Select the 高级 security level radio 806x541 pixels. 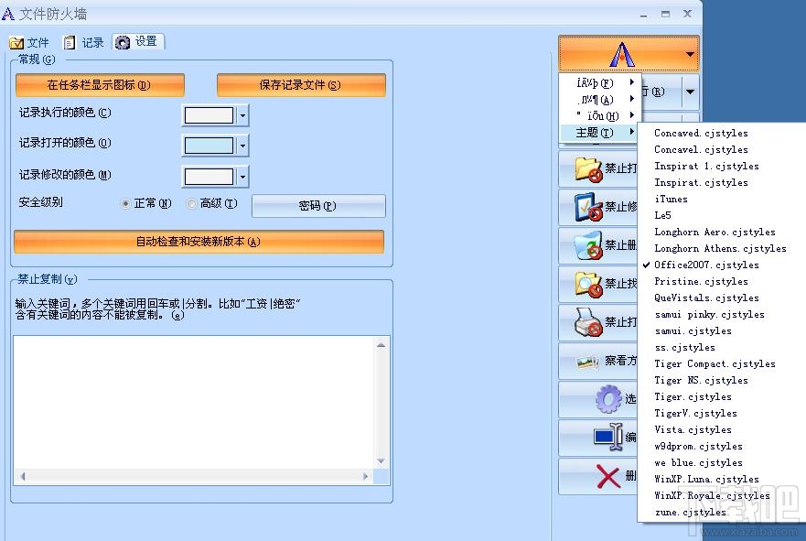(191, 204)
